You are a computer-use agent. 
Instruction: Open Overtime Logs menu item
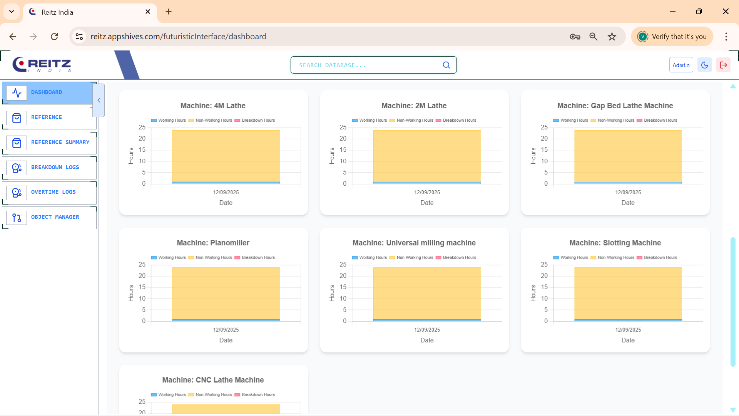(x=53, y=192)
